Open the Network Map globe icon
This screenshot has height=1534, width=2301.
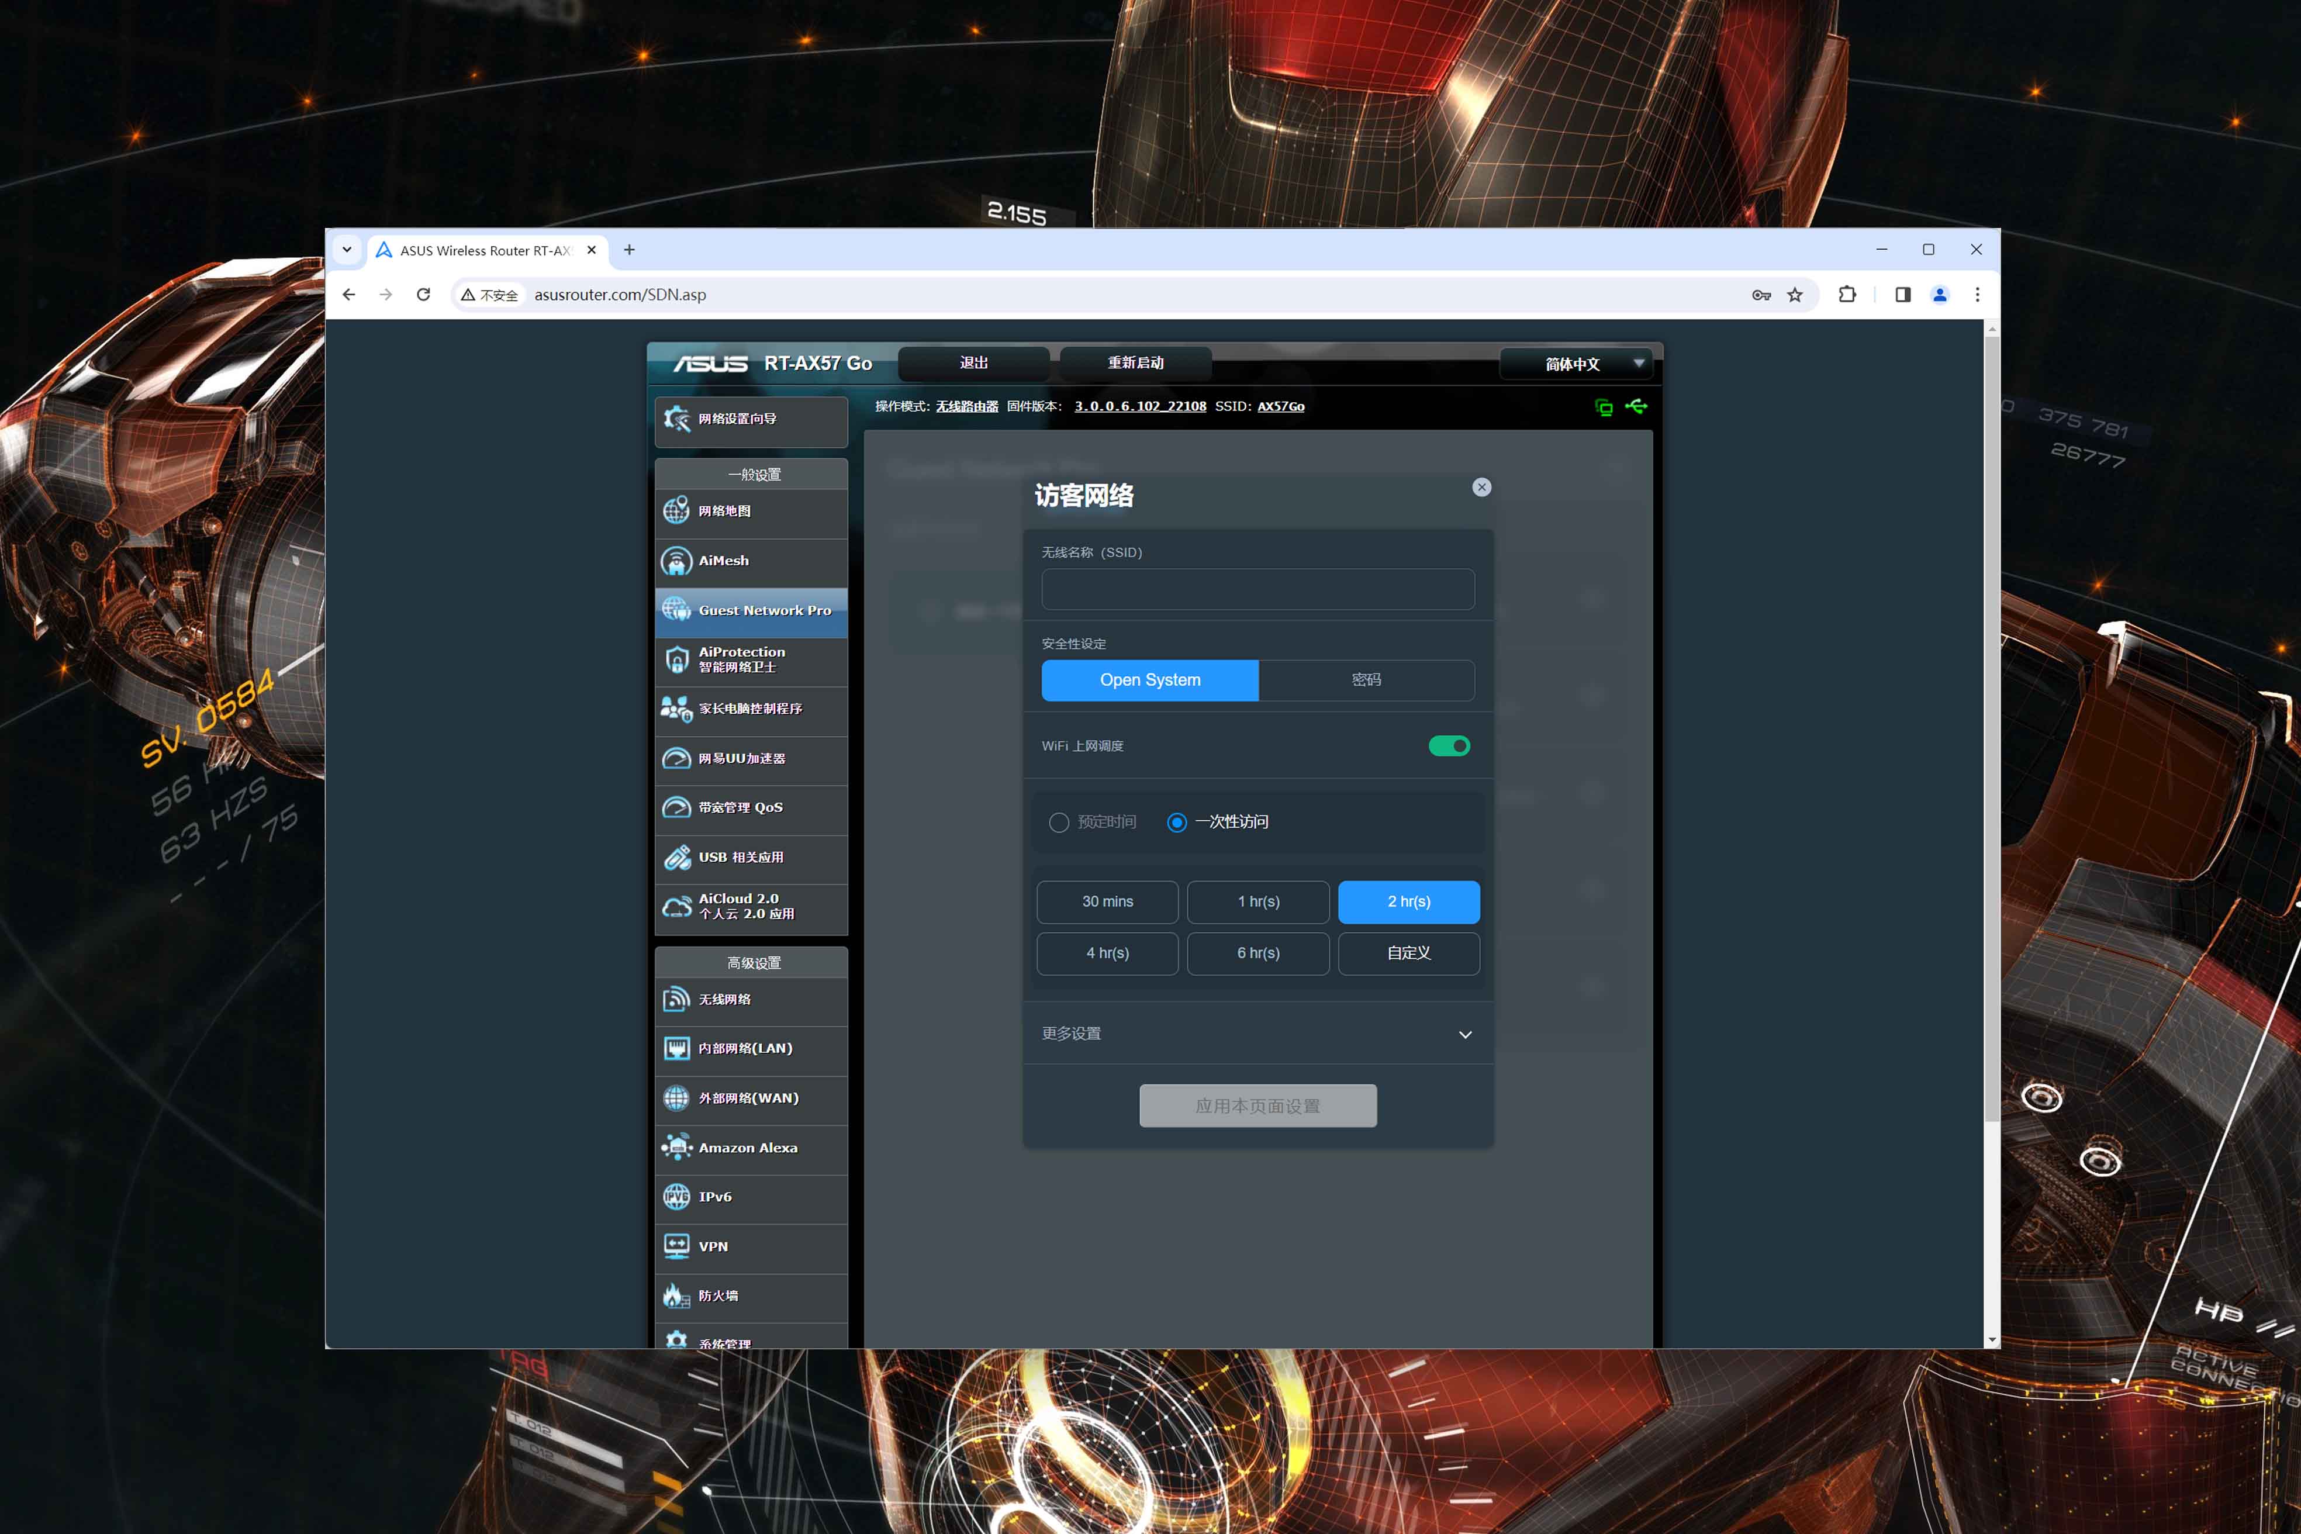[x=676, y=511]
